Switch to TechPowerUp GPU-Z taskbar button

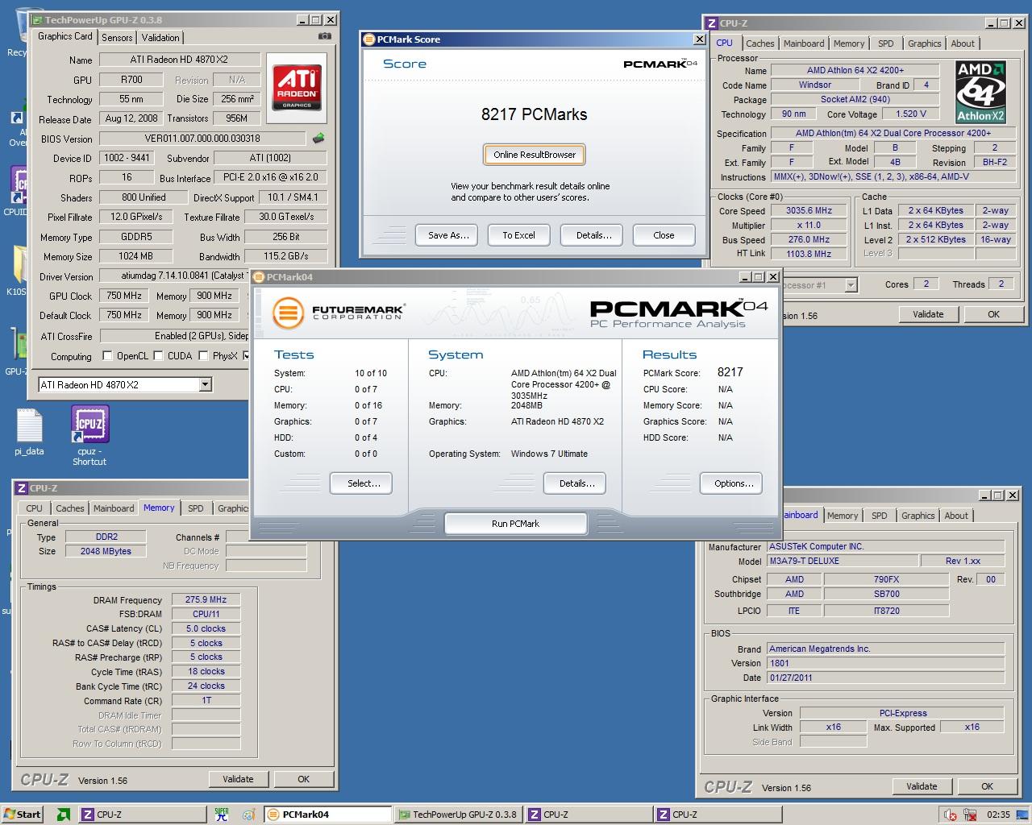(457, 815)
